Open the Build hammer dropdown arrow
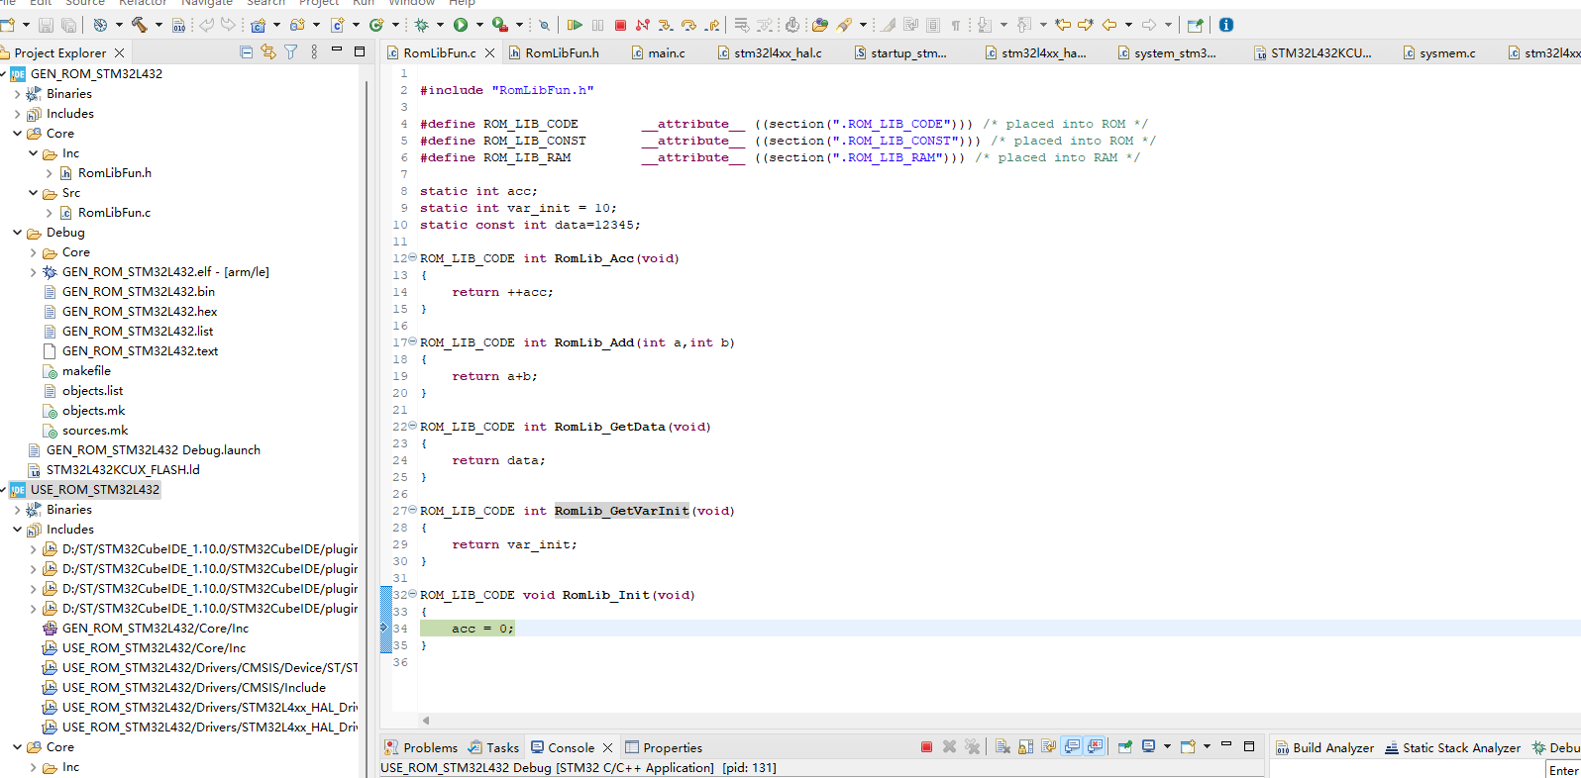Image resolution: width=1581 pixels, height=778 pixels. pos(158,25)
